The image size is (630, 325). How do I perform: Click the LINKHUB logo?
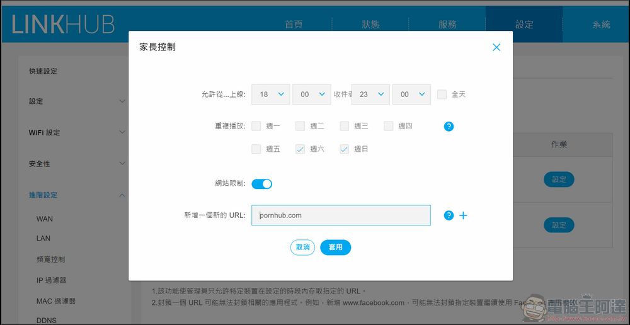coord(63,25)
